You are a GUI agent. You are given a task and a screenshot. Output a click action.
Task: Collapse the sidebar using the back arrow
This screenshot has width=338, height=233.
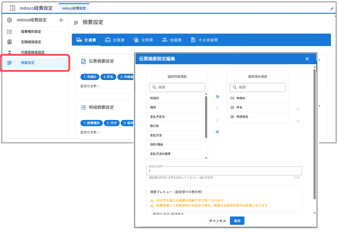click(x=61, y=21)
